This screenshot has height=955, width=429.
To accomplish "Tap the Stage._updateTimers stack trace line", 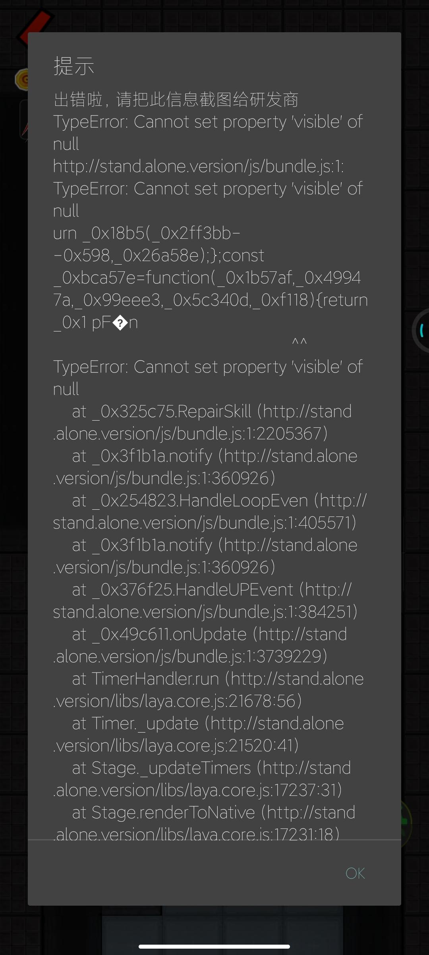I will point(203,779).
